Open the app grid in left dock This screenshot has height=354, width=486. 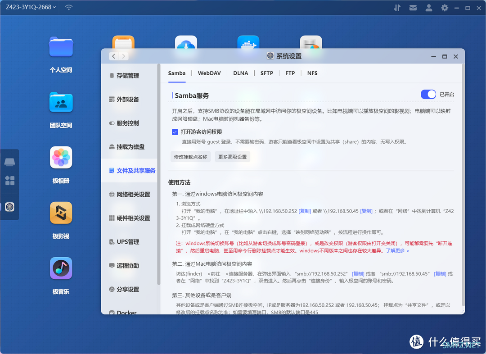[x=9, y=180]
